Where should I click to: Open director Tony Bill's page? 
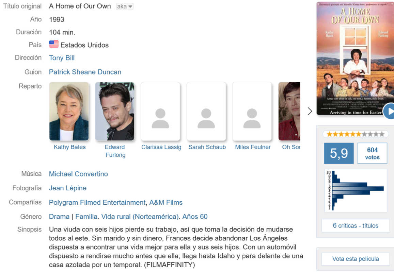[62, 58]
